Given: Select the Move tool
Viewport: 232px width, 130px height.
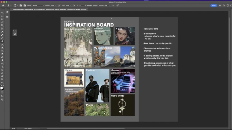Looking at the screenshot, I should tap(2, 13).
